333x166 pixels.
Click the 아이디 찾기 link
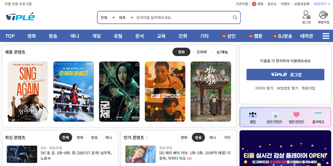coord(264,88)
